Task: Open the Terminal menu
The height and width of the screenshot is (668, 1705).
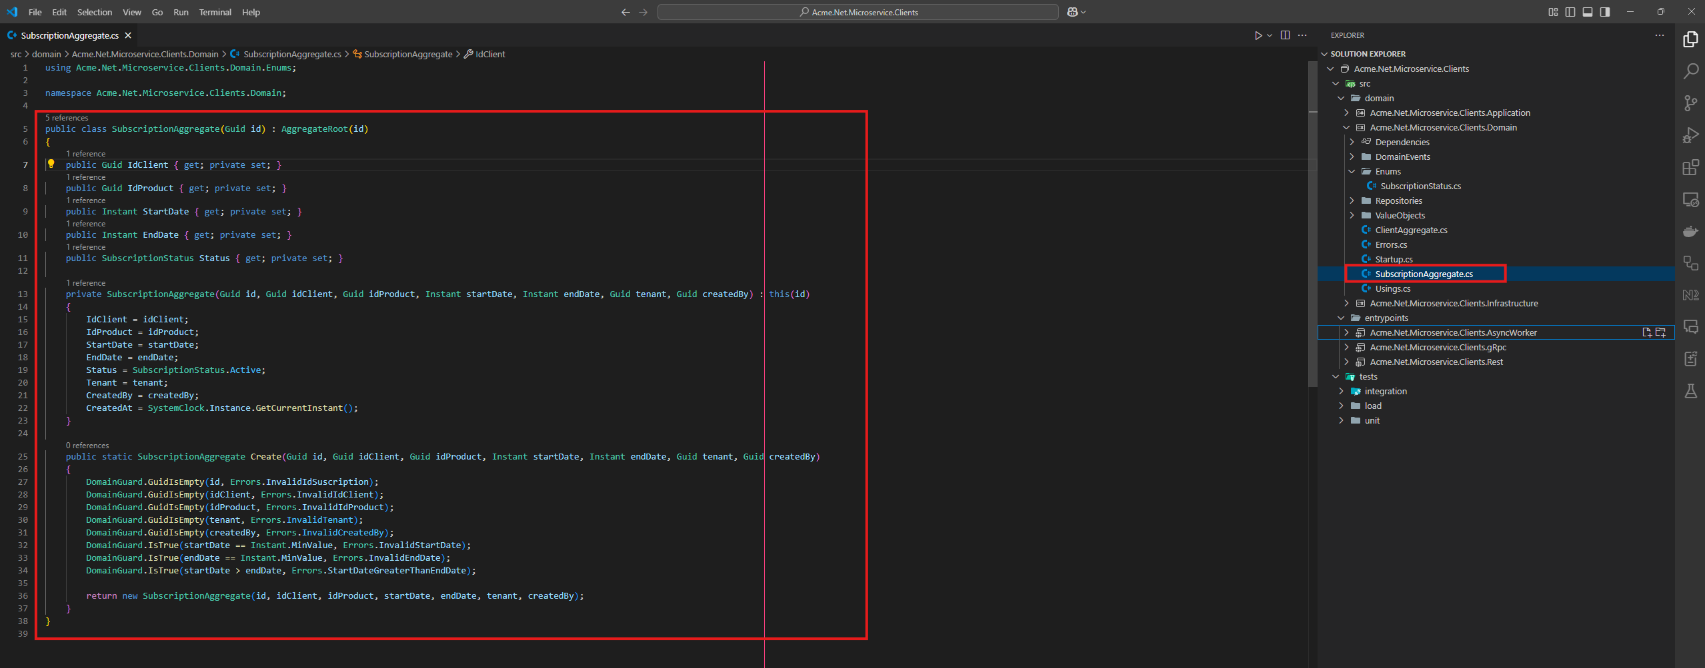Action: pyautogui.click(x=215, y=12)
